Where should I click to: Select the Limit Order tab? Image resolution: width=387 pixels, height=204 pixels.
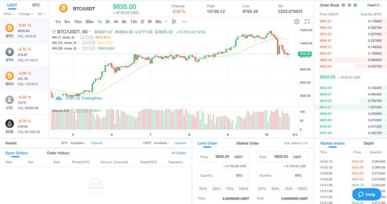click(207, 144)
